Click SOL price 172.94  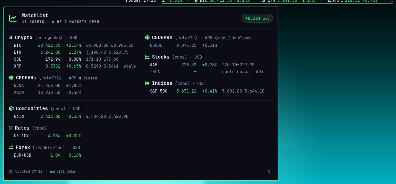point(53,59)
